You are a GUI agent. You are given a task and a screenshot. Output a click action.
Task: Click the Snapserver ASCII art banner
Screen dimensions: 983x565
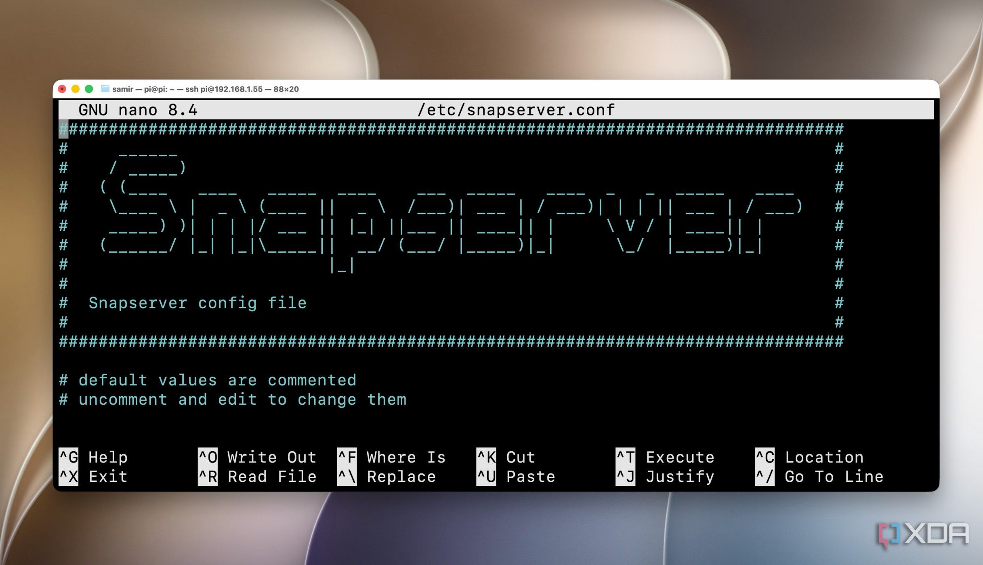(451, 213)
